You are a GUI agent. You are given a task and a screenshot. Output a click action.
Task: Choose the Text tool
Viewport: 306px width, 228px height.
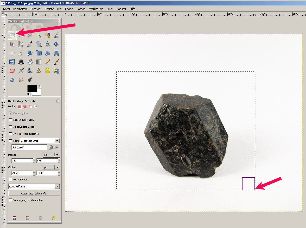point(21,62)
